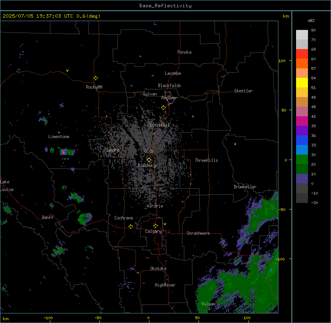331x323 pixels.
Task: Click the yellow diamond marker above Calgary
Action: click(x=156, y=226)
